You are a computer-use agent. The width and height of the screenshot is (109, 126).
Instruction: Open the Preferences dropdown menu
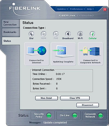point(77,9)
